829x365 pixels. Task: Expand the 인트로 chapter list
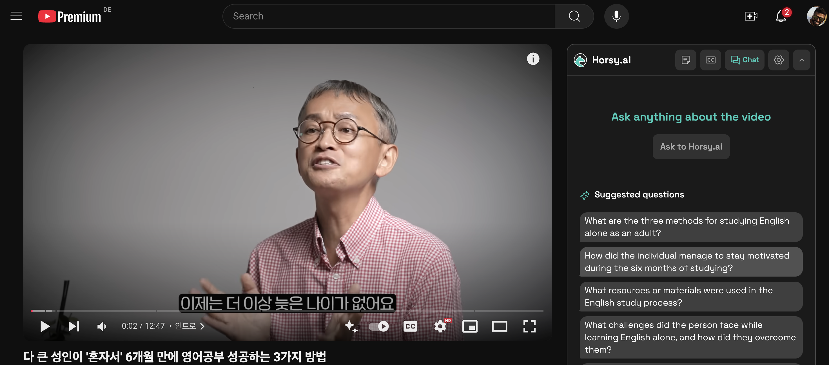click(x=190, y=326)
